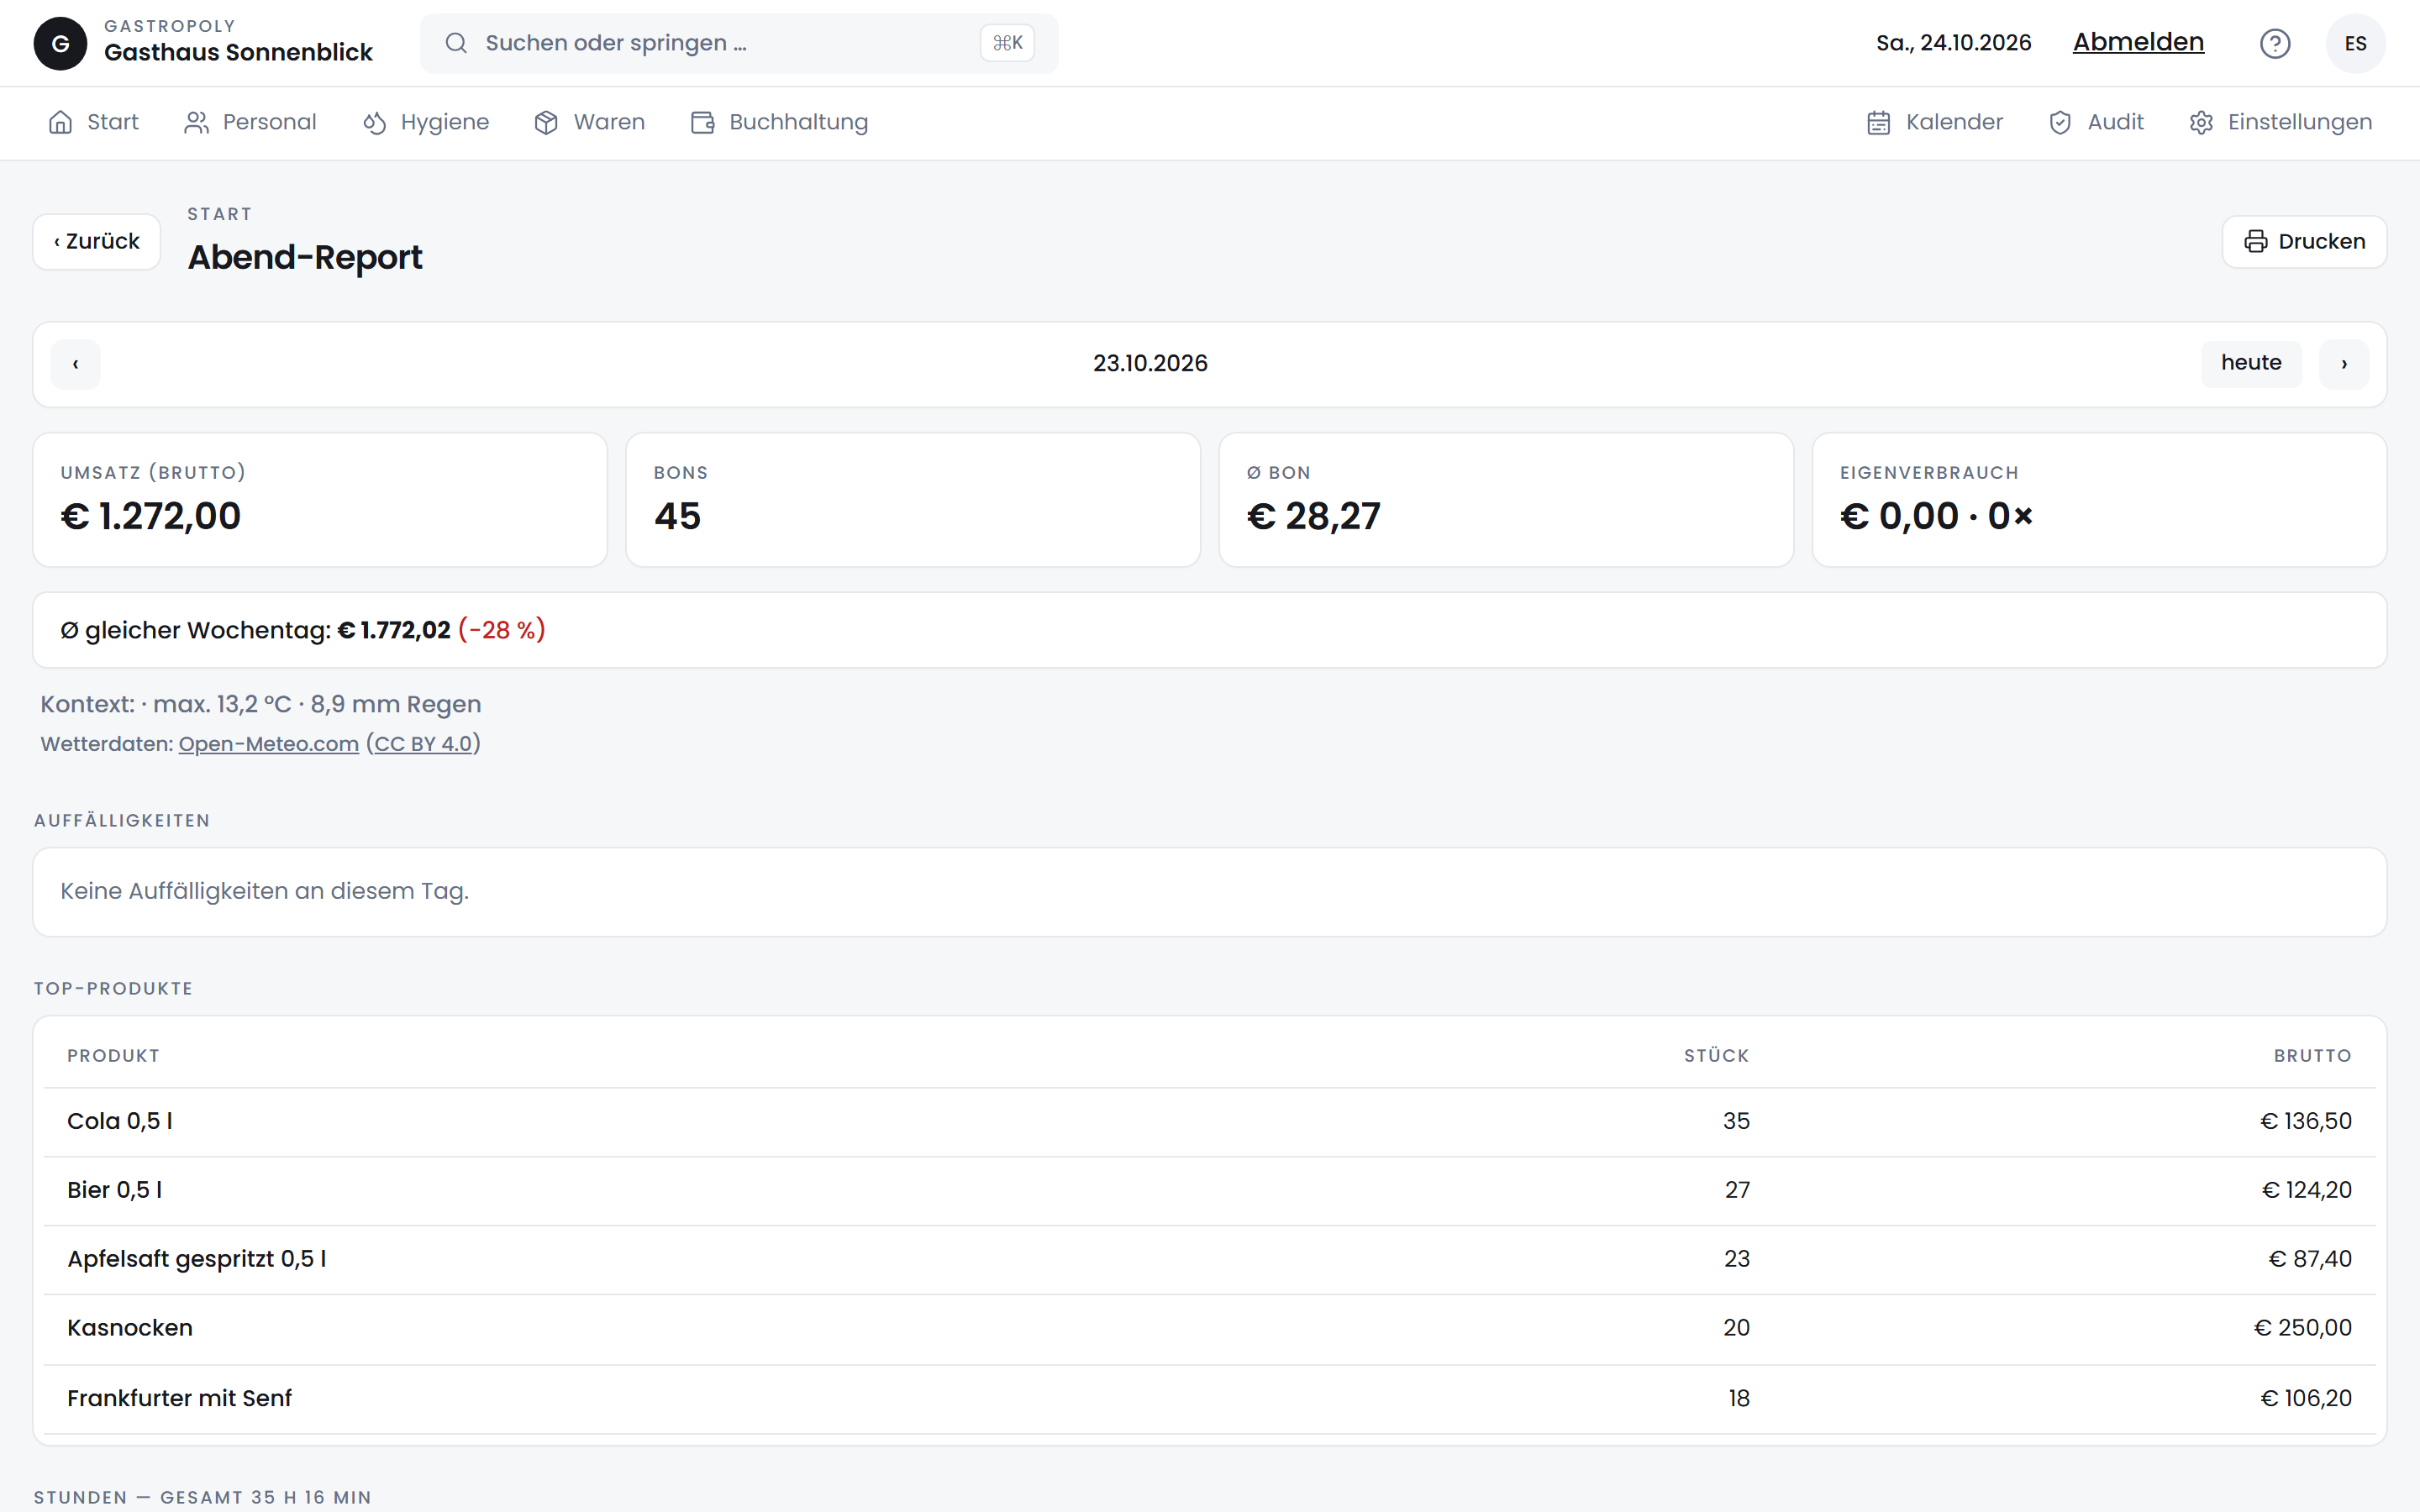Image resolution: width=2420 pixels, height=1512 pixels.
Task: Open the Personal menu label
Action: (x=269, y=122)
